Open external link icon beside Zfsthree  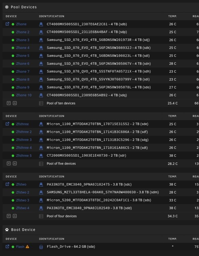point(7,124)
